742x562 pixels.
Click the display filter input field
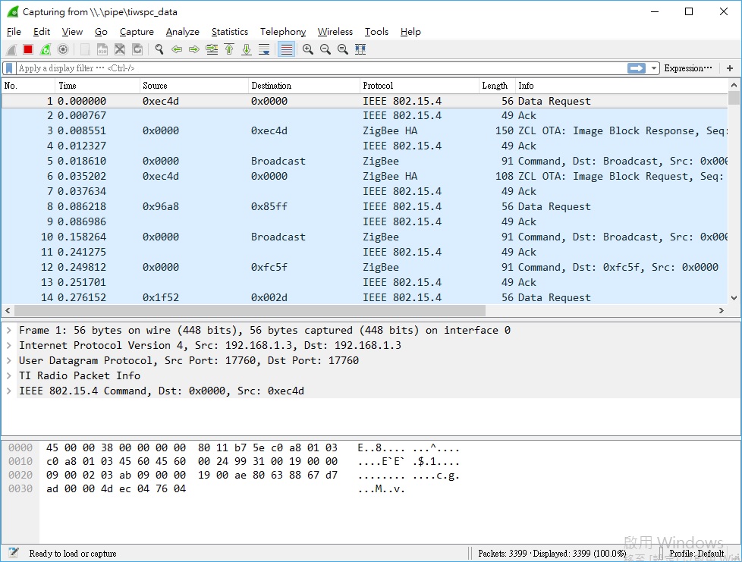tap(322, 68)
